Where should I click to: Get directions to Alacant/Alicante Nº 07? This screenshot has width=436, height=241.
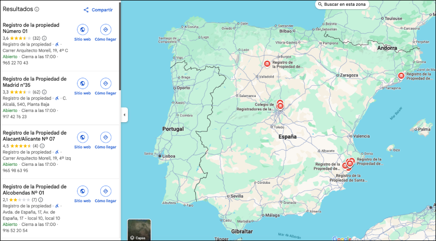(106, 141)
